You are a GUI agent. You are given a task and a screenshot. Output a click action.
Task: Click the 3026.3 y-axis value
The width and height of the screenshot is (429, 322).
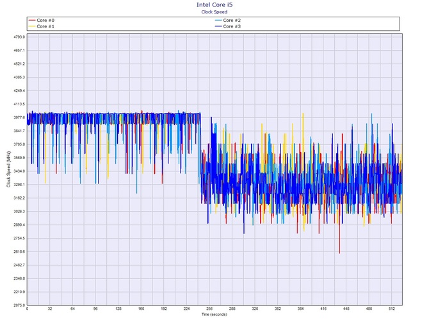[19, 212]
